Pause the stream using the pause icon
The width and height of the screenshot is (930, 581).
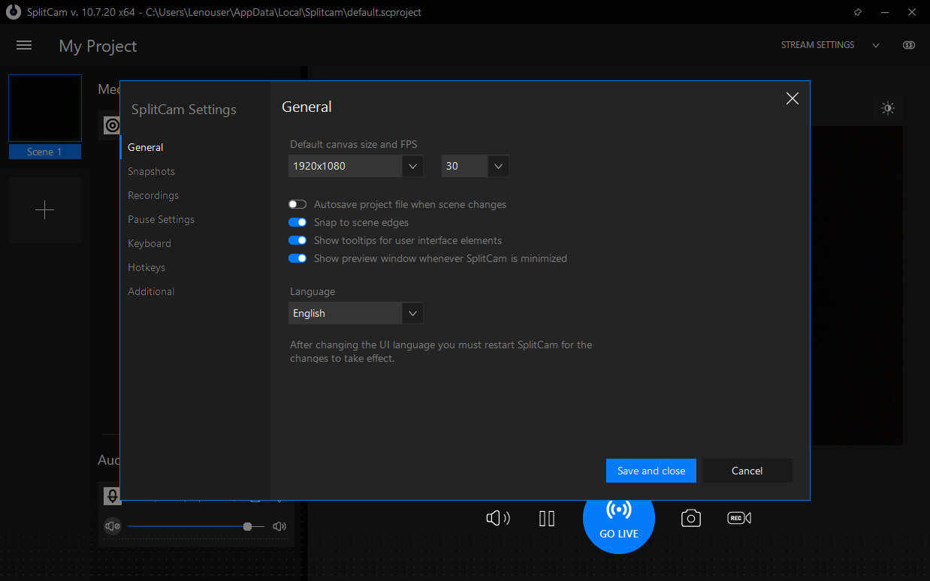click(547, 518)
